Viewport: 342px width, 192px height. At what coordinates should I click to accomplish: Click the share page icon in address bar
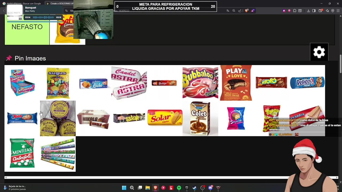click(240, 11)
